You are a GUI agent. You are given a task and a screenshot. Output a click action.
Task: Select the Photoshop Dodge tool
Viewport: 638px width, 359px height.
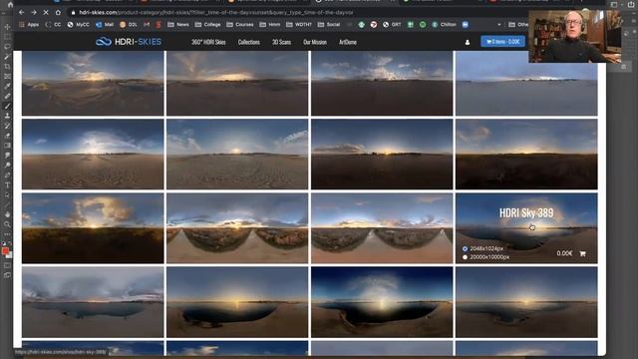pyautogui.click(x=7, y=166)
